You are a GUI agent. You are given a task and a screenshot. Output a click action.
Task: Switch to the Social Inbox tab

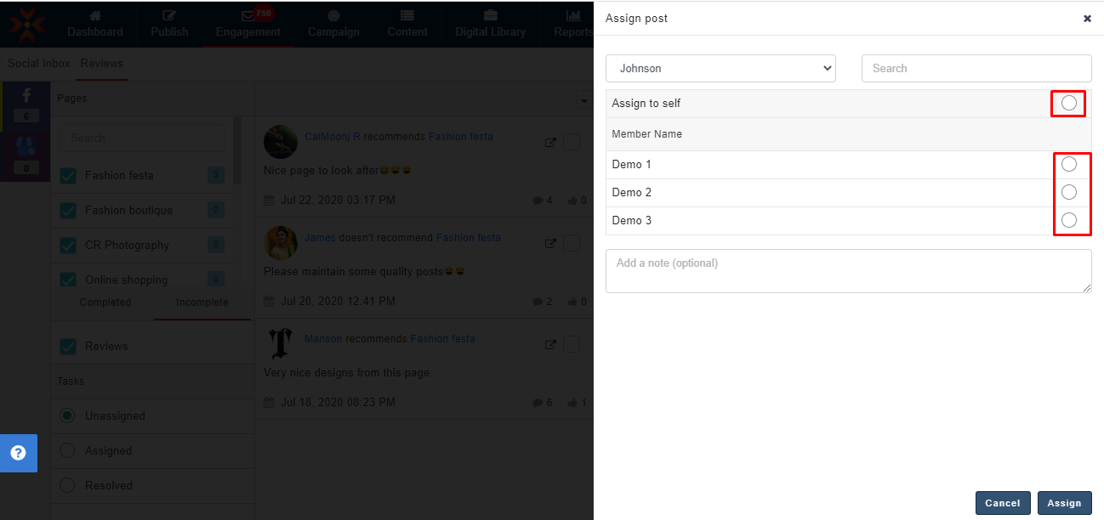pyautogui.click(x=39, y=64)
